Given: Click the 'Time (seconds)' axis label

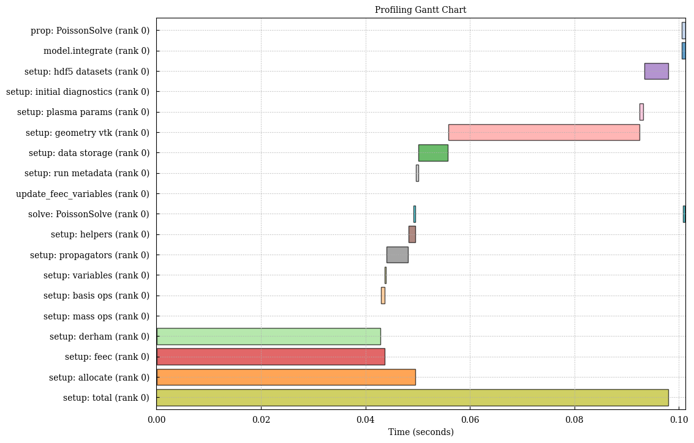Looking at the screenshot, I should pos(420,432).
